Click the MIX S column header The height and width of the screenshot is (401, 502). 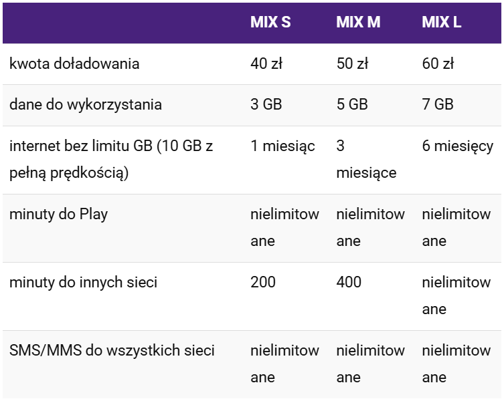point(270,22)
